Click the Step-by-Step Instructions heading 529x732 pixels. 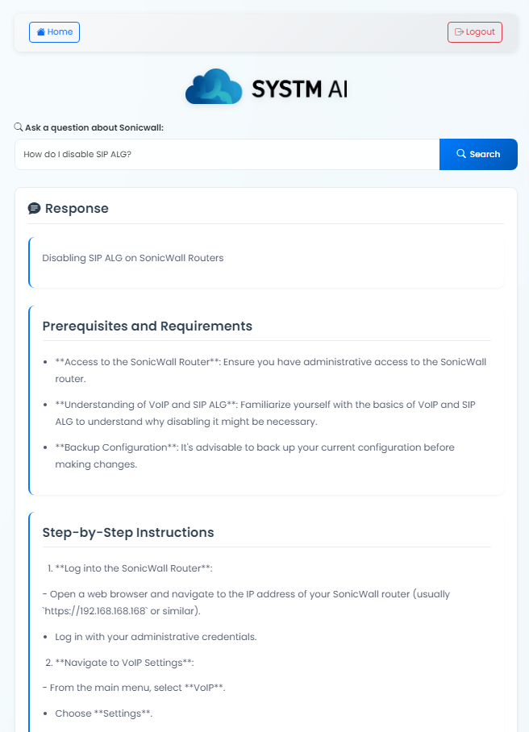[x=128, y=533]
